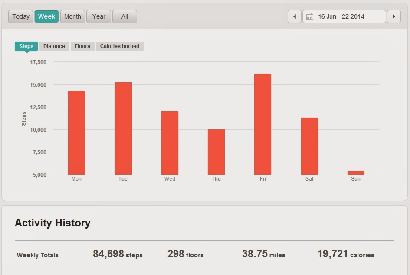Switch to Month view

(72, 16)
